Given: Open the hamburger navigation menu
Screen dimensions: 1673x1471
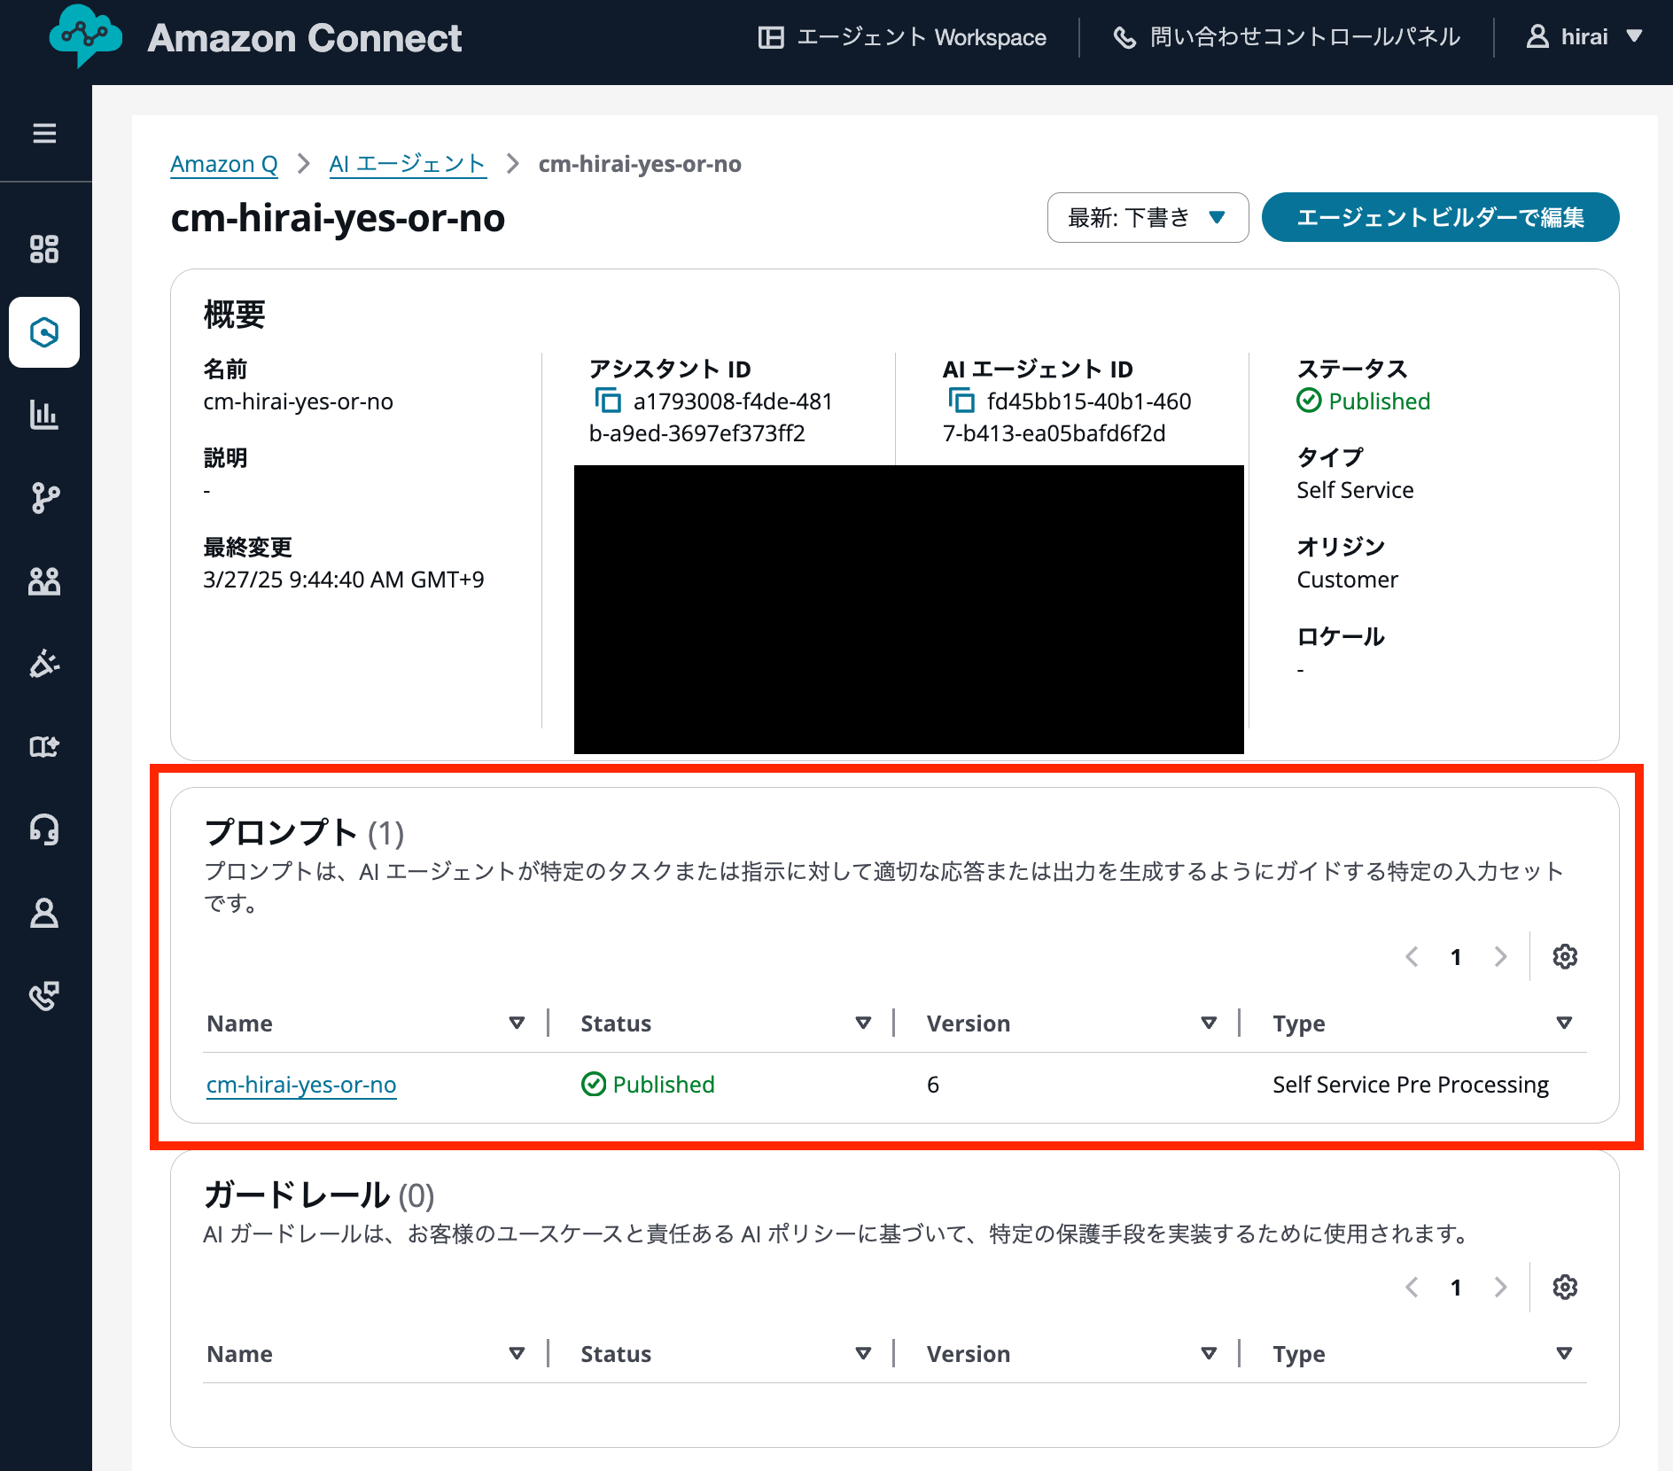Looking at the screenshot, I should 44,133.
